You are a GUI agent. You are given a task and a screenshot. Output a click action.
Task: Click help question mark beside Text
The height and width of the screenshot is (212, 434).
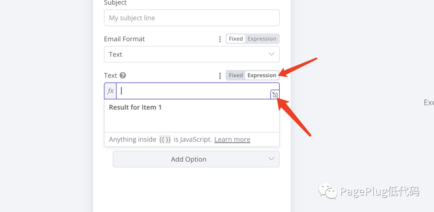123,75
